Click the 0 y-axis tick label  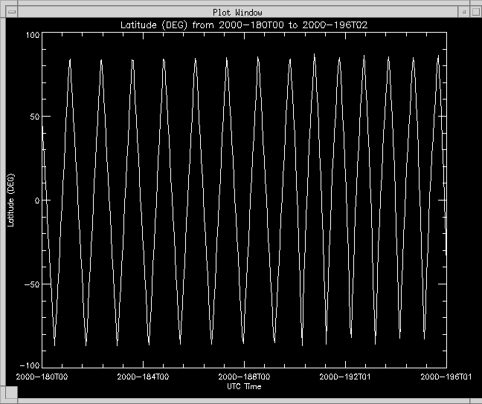tap(36, 201)
